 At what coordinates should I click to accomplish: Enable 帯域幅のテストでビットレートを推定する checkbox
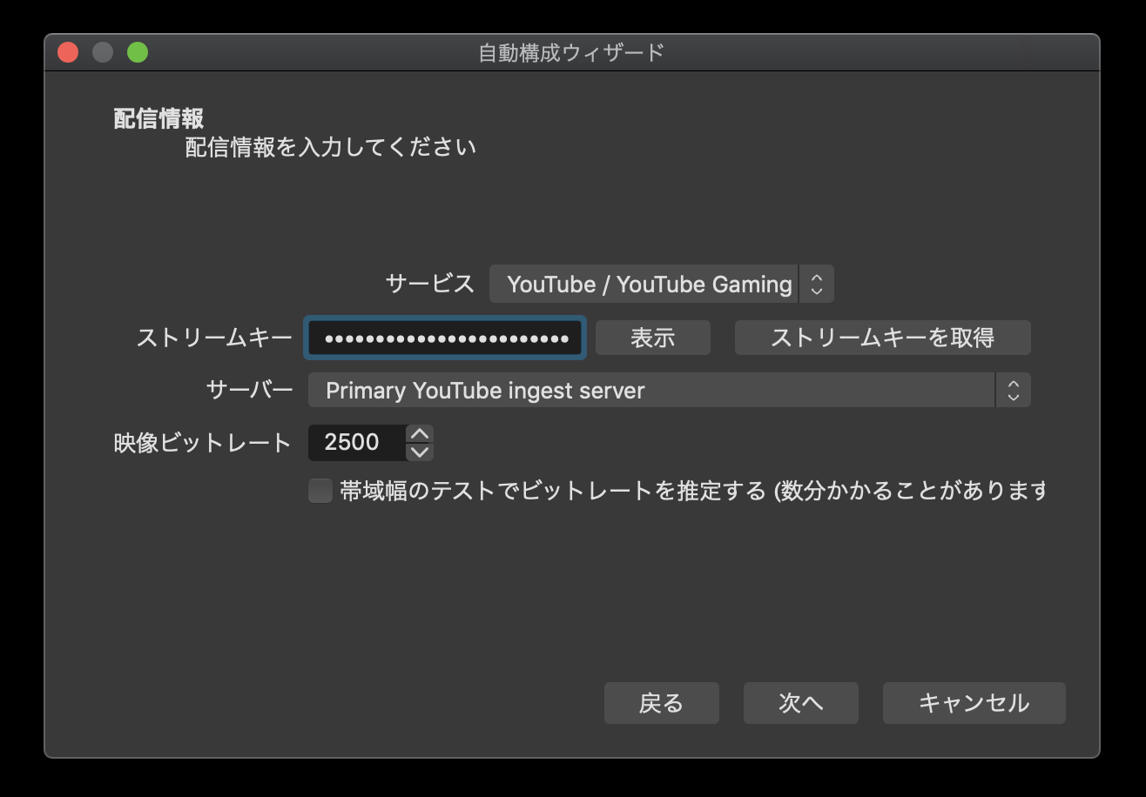(320, 491)
